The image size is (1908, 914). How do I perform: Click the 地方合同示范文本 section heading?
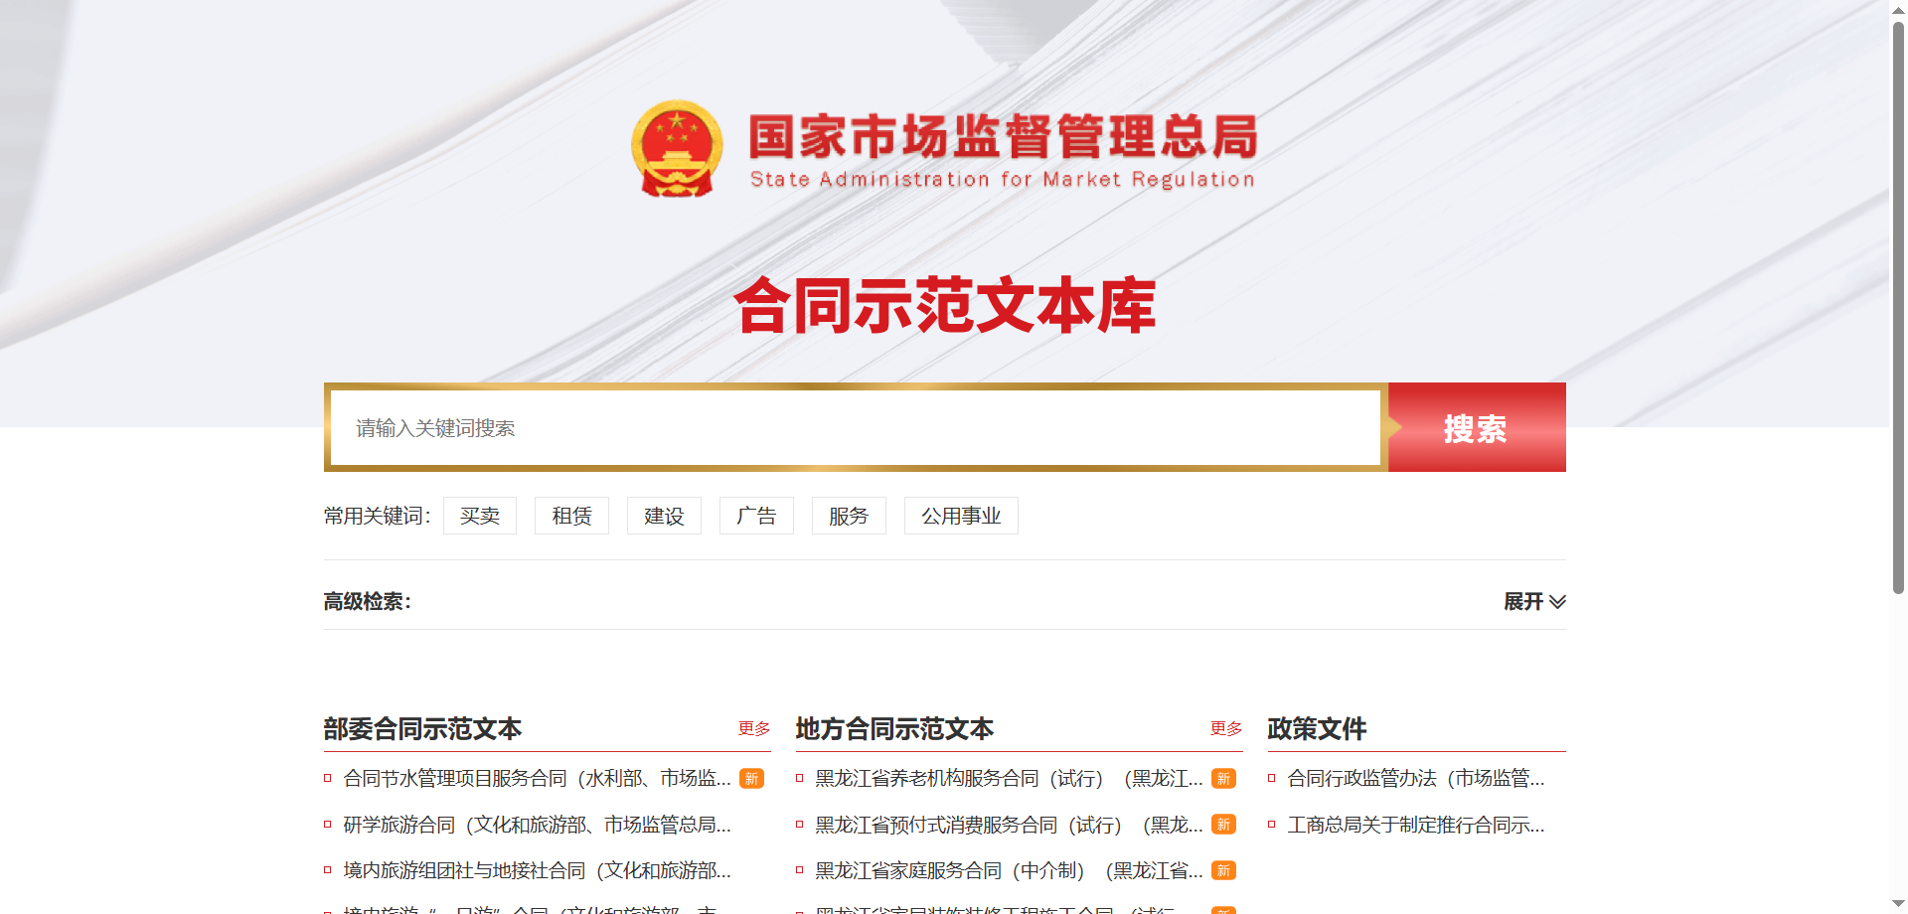894,729
